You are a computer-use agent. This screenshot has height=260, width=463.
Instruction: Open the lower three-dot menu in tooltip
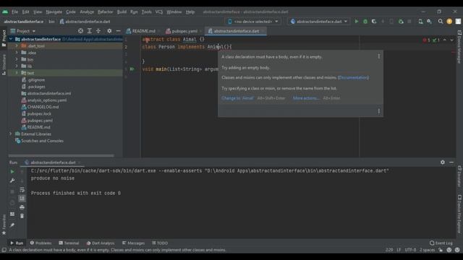point(379,111)
